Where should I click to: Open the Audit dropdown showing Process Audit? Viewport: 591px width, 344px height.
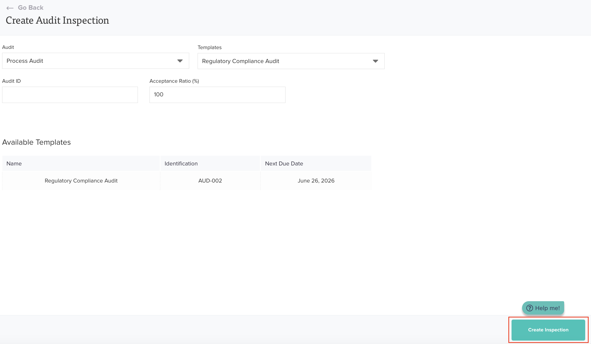(89, 61)
